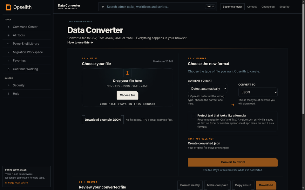The height and width of the screenshot is (190, 305).
Task: Click the Opselith logo icon
Action: click(x=8, y=7)
